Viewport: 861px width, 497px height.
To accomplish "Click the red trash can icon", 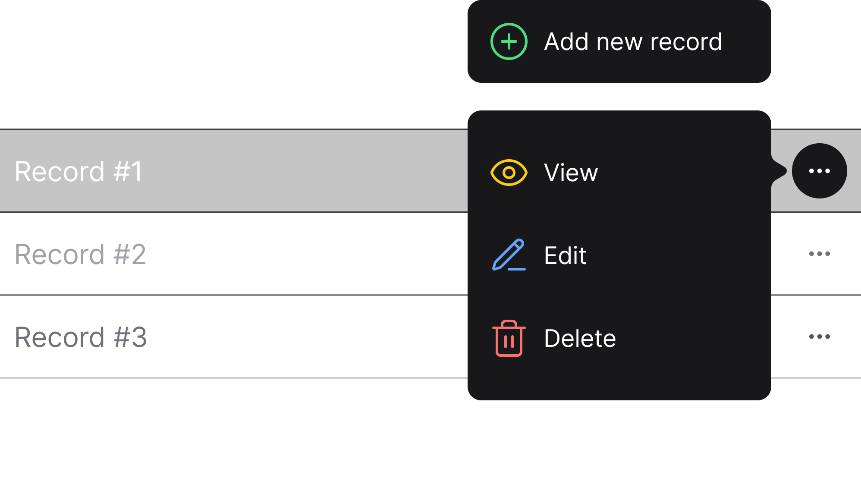I will (509, 338).
